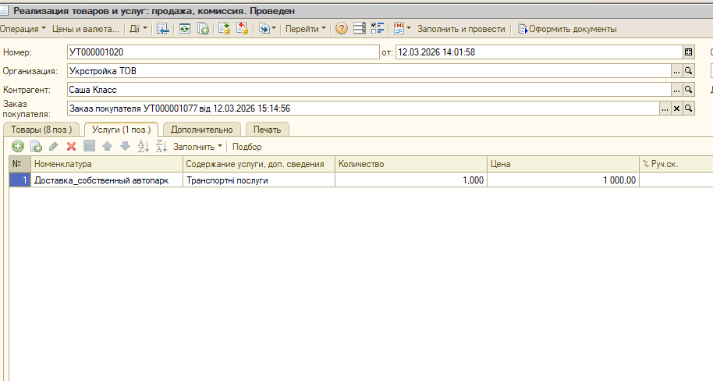Switch to Товары (8 поз.) tab
The image size is (713, 381).
(x=41, y=130)
